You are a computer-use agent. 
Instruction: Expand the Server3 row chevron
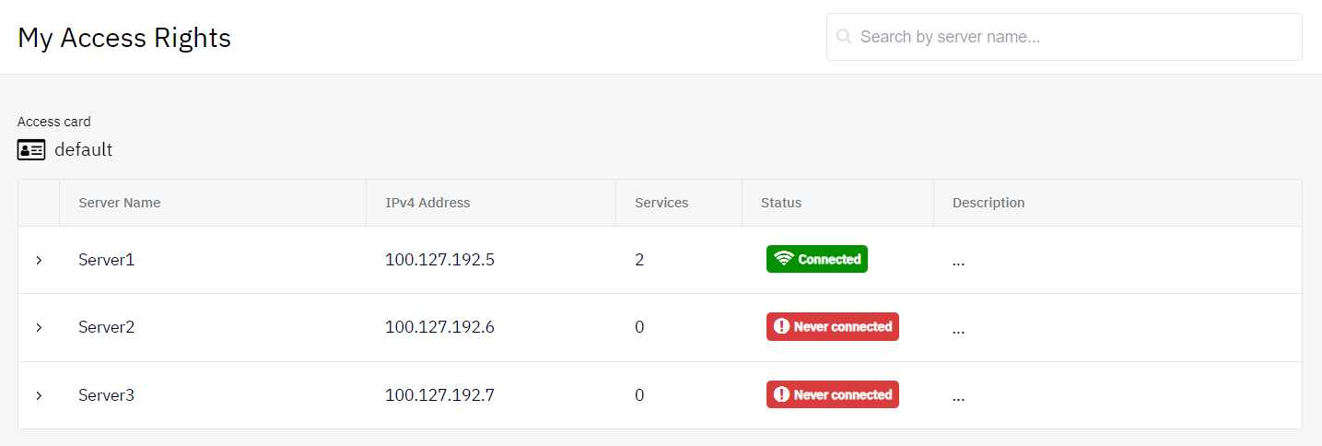39,395
